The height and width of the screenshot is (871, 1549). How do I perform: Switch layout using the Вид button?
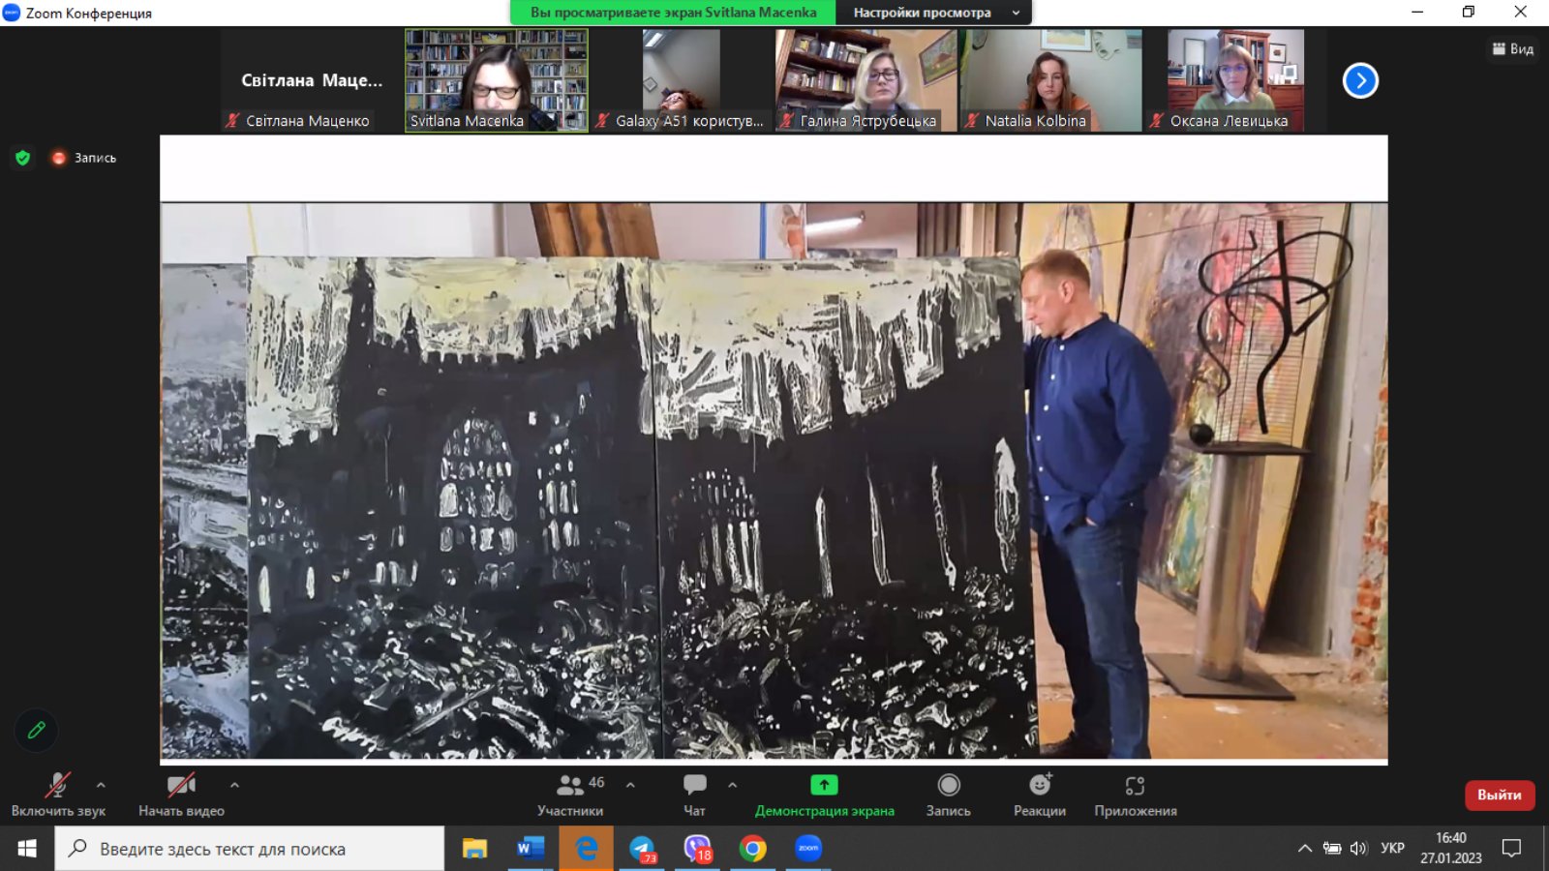click(x=1513, y=48)
